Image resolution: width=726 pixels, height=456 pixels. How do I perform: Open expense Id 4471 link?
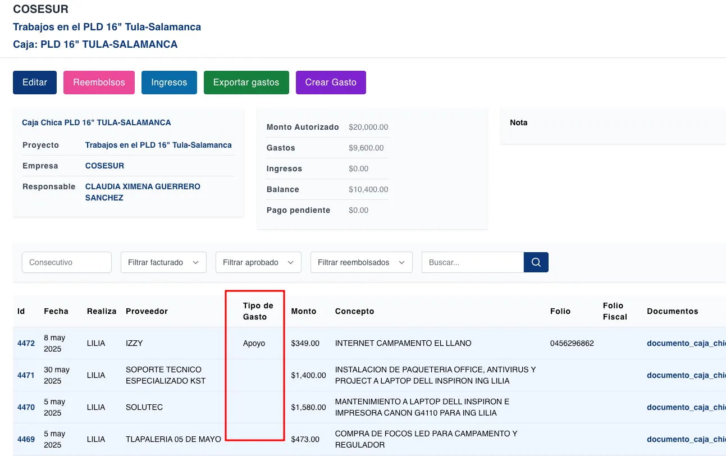(26, 375)
